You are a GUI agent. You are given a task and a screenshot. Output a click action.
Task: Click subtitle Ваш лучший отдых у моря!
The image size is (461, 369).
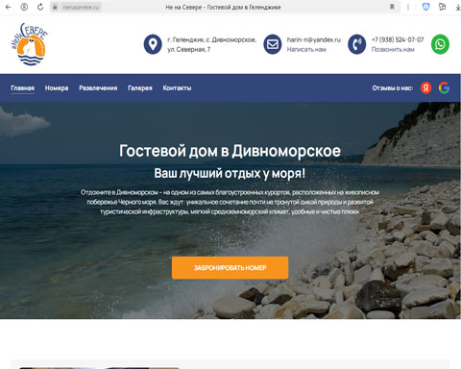[x=230, y=173]
